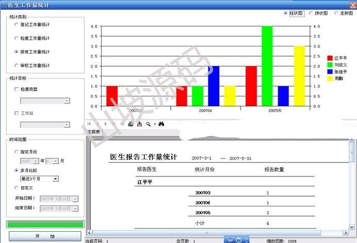
Task: Select 登记工作量统计 radio button
Action: click(16, 25)
